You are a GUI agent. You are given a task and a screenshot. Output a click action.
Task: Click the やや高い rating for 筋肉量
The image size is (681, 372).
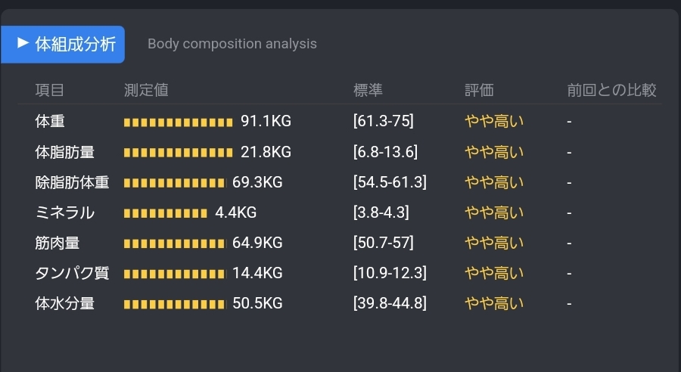click(x=494, y=243)
